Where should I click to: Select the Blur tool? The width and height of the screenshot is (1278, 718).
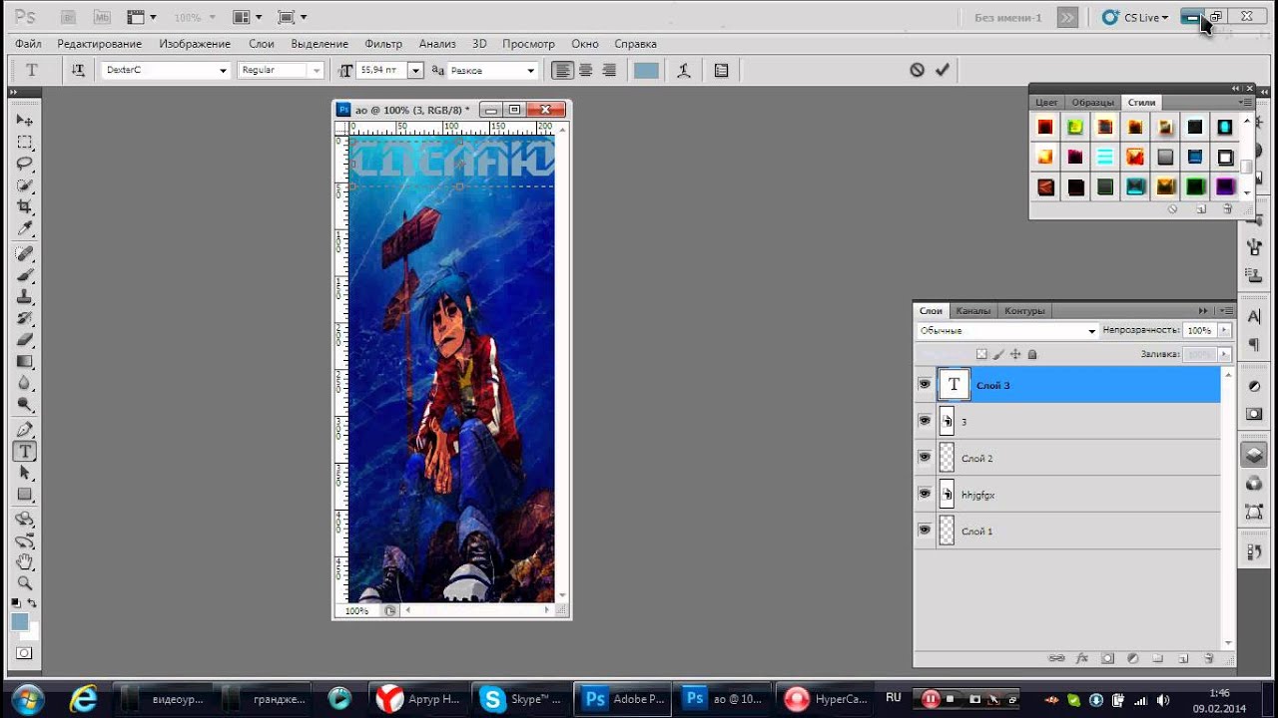click(25, 384)
